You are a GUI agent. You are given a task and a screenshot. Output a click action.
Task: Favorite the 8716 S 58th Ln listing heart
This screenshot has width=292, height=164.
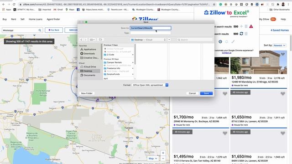(x=283, y=94)
